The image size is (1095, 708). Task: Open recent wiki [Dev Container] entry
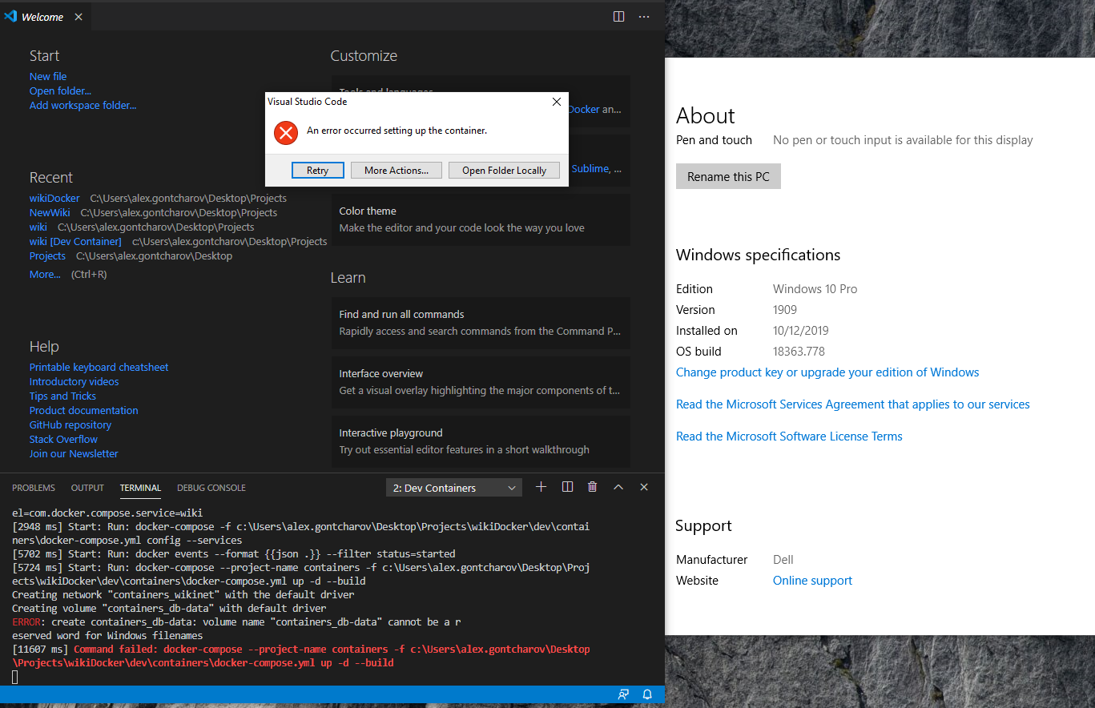pos(75,242)
